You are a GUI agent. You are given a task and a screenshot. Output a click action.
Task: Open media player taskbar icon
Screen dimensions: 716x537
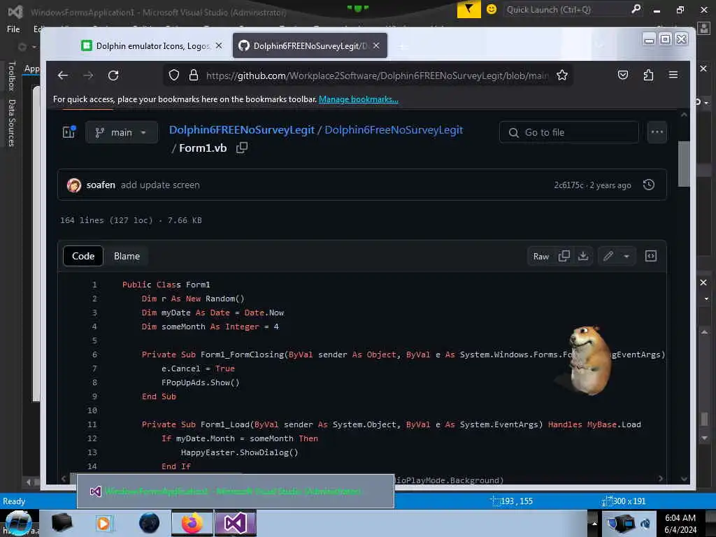click(x=103, y=523)
